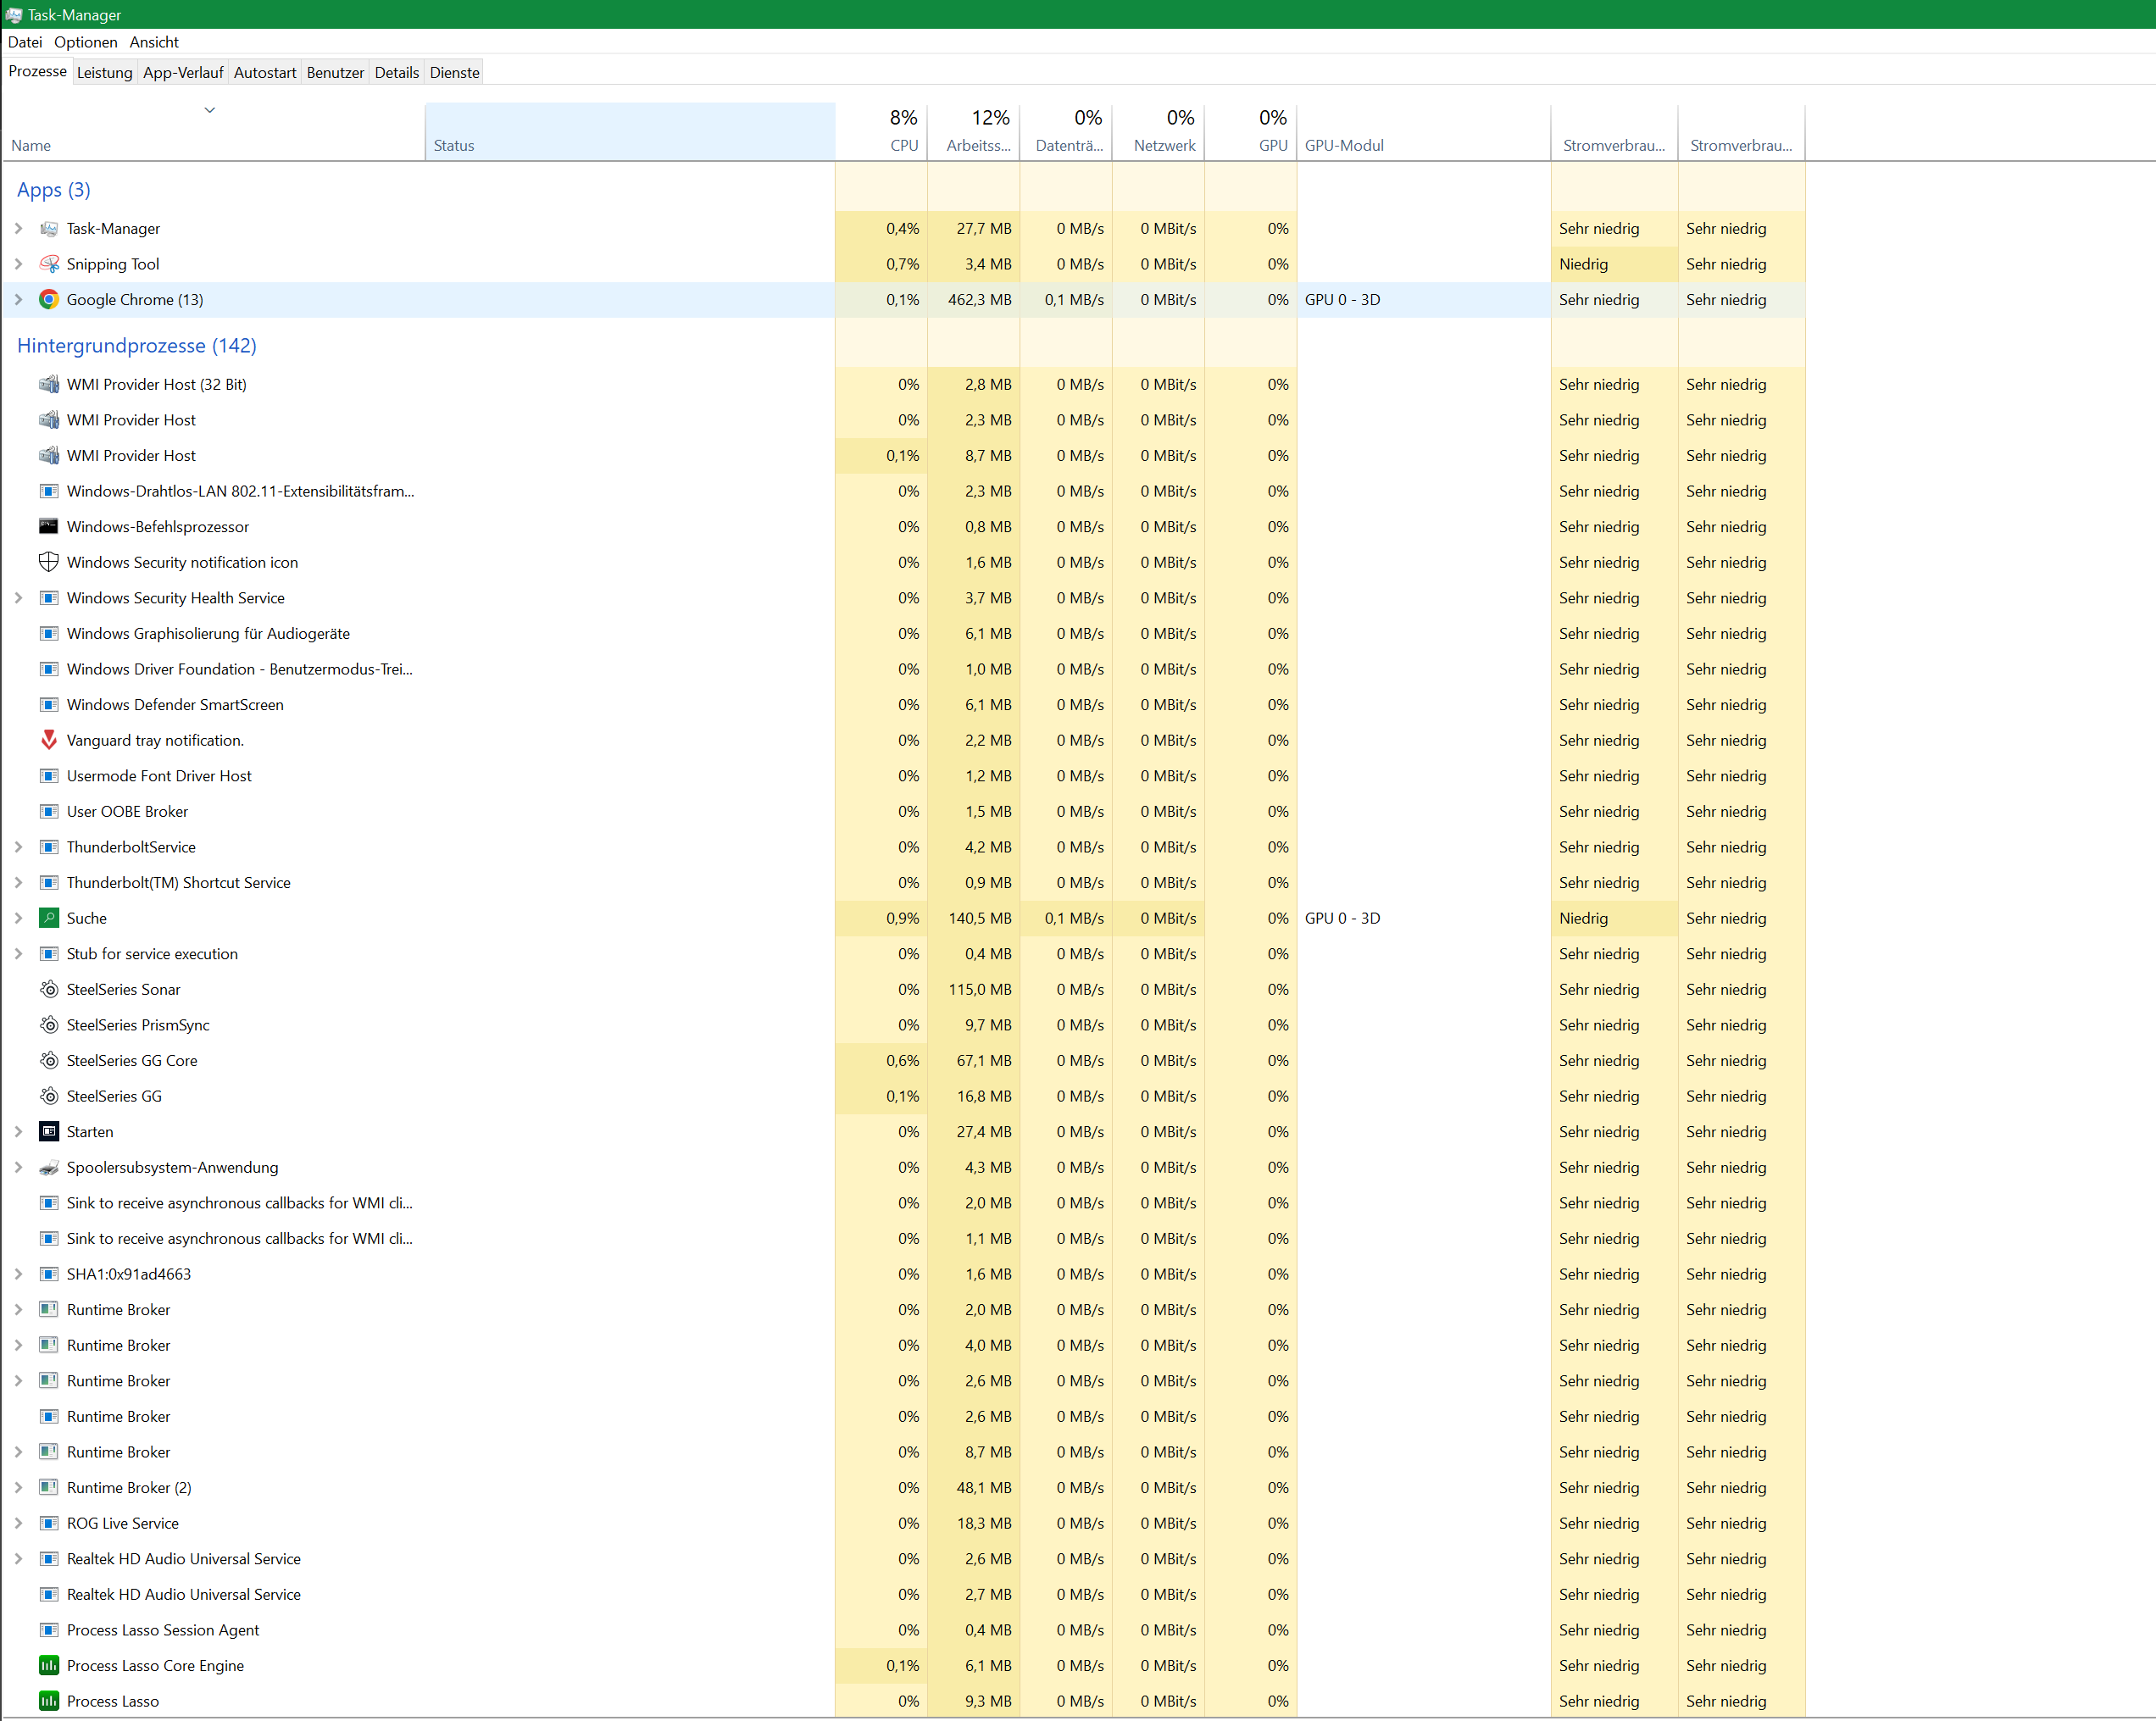The height and width of the screenshot is (1721, 2156).
Task: Expand the Windows Security Health Service entry
Action: (x=18, y=598)
